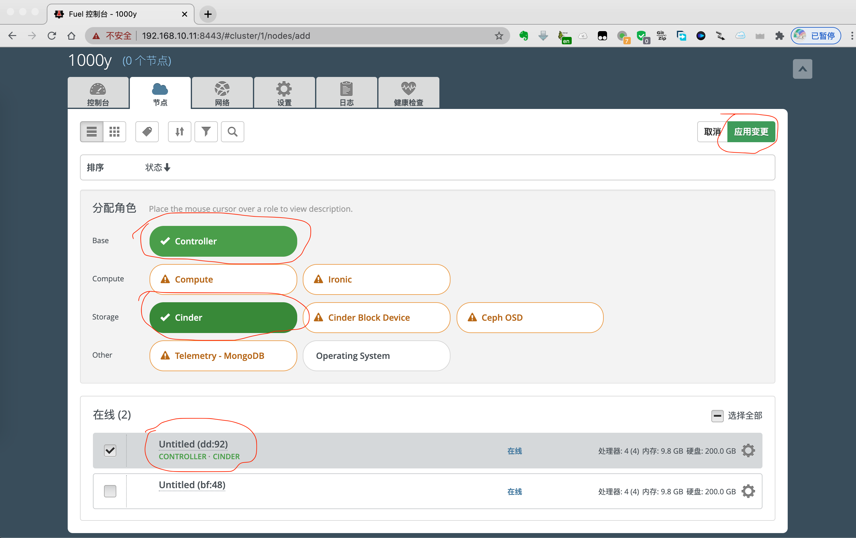Open the search magnifier icon

pyautogui.click(x=233, y=131)
